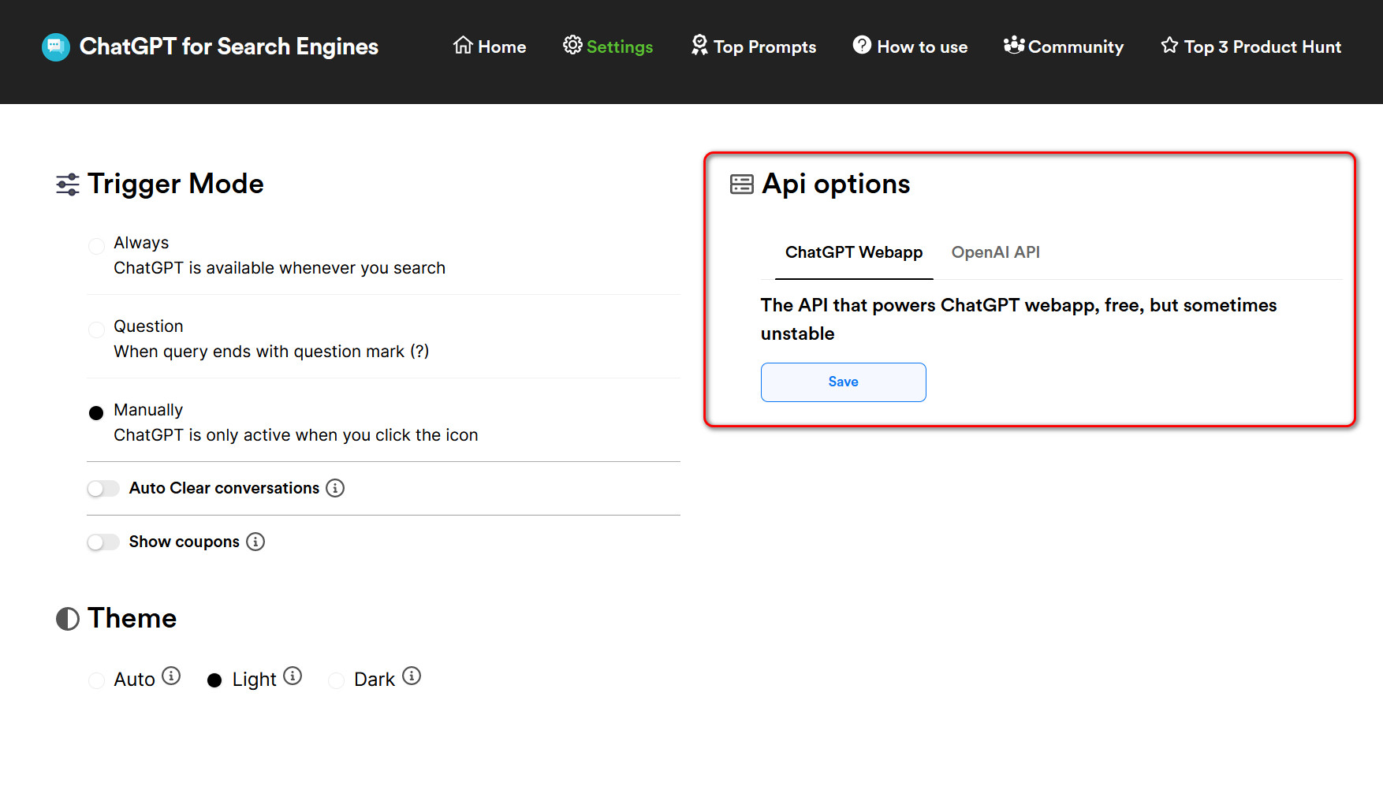1383x801 pixels.
Task: Click the Show coupons label
Action: [x=185, y=542]
